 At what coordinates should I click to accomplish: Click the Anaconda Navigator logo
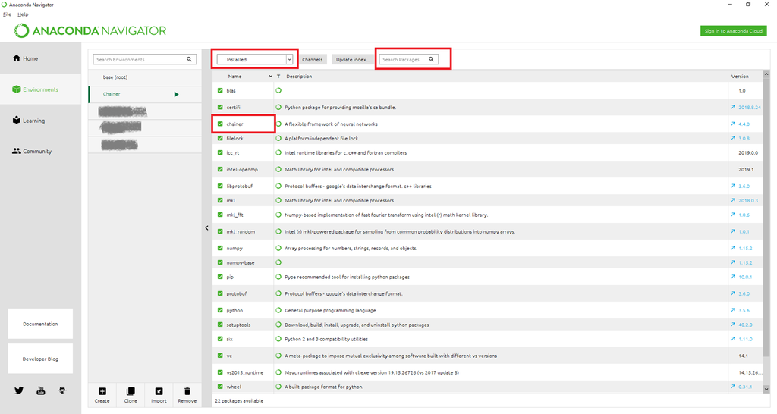pos(90,30)
